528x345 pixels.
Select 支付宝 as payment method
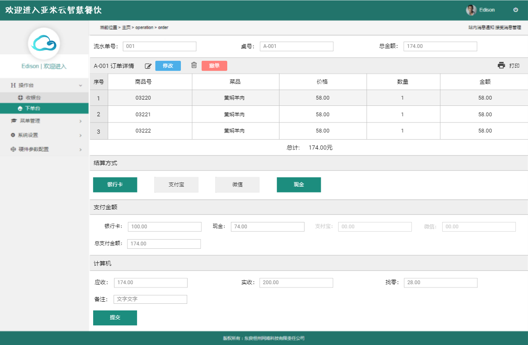pos(176,185)
